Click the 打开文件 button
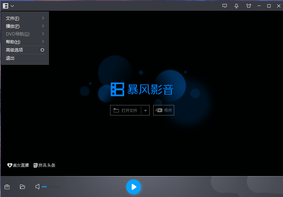 (125, 110)
